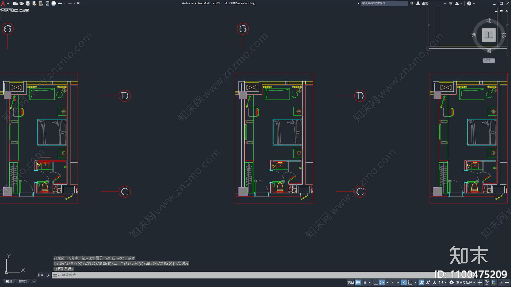Toggle object snap tracking icon
Image resolution: width=511 pixels, height=287 pixels.
pyautogui.click(x=404, y=283)
